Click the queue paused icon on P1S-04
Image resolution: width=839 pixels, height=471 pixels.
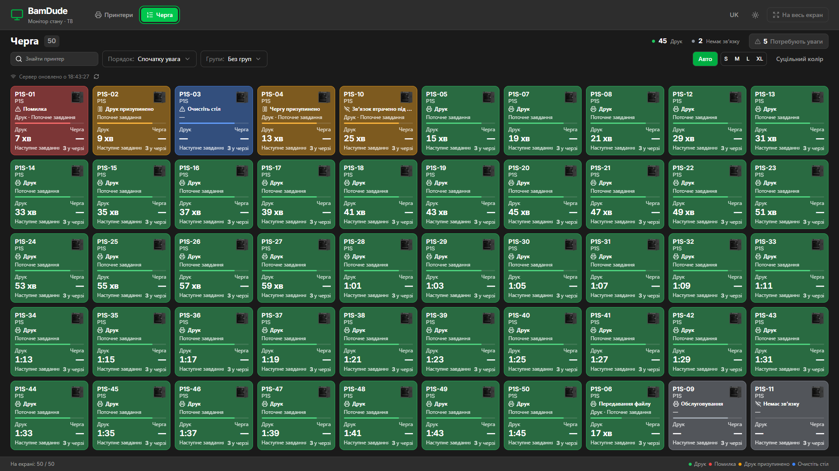point(264,109)
